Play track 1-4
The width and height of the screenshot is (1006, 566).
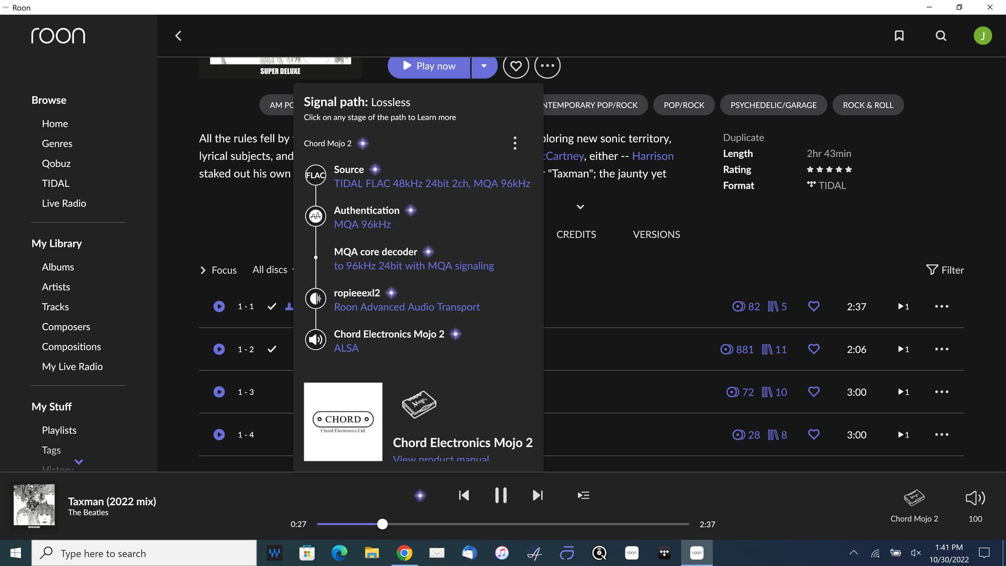[219, 434]
